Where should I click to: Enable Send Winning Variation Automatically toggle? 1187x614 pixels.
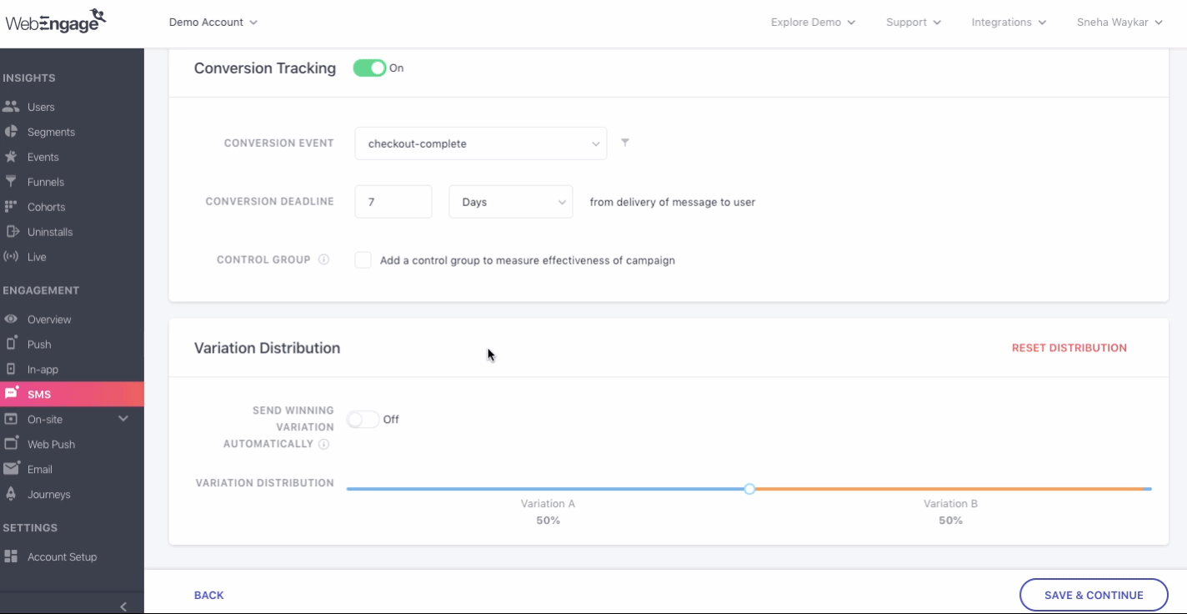pos(363,420)
